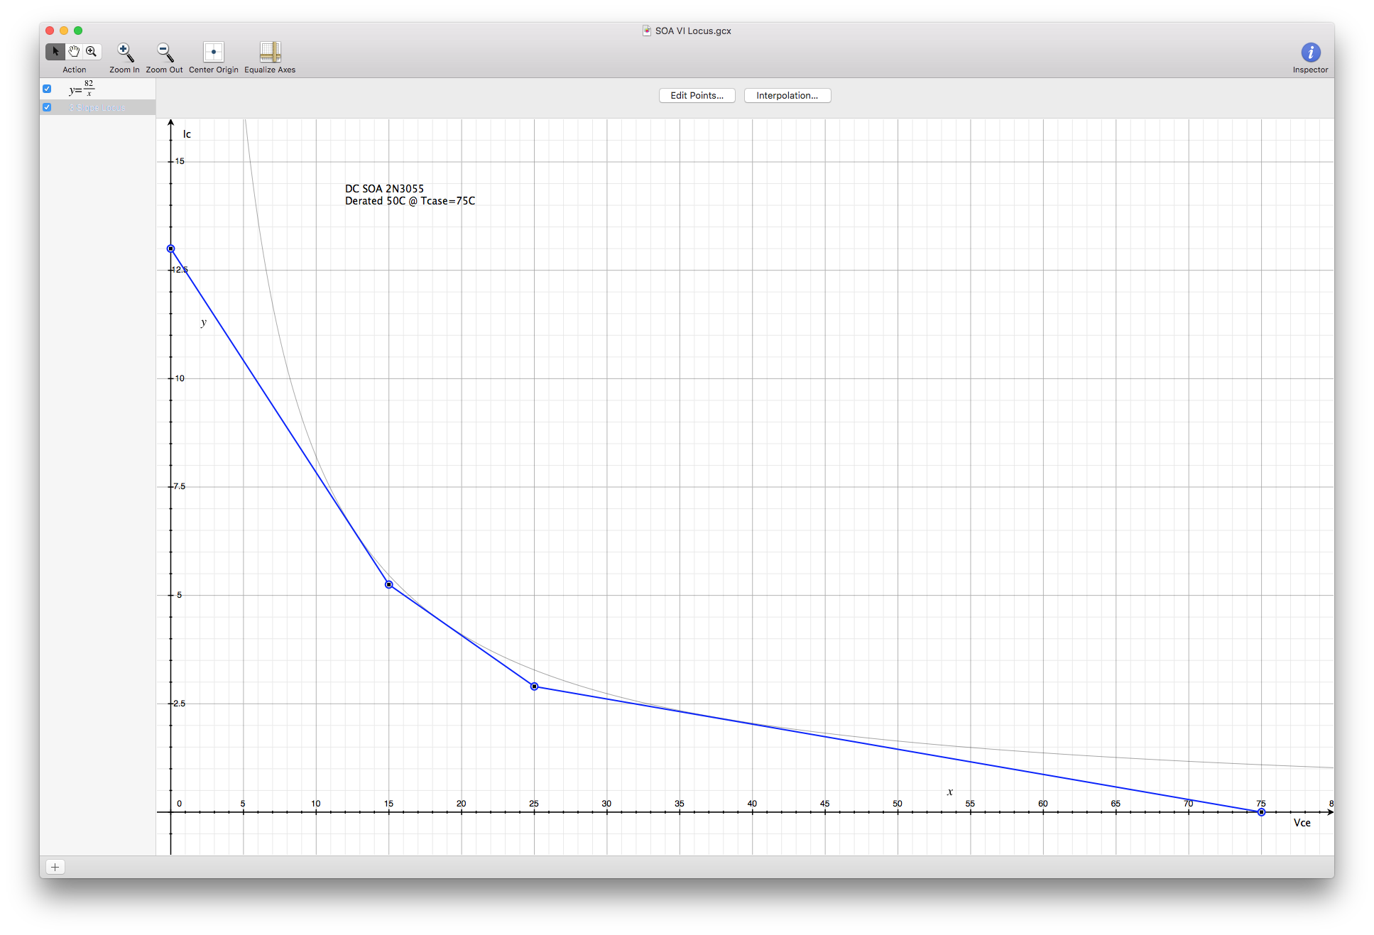Add a new equation with plus button
Image resolution: width=1374 pixels, height=935 pixels.
click(x=55, y=867)
